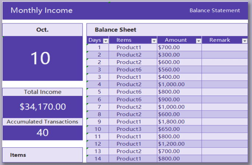The width and height of the screenshot is (252, 165).
Task: Click the 40 transactions count cell
Action: [42, 133]
